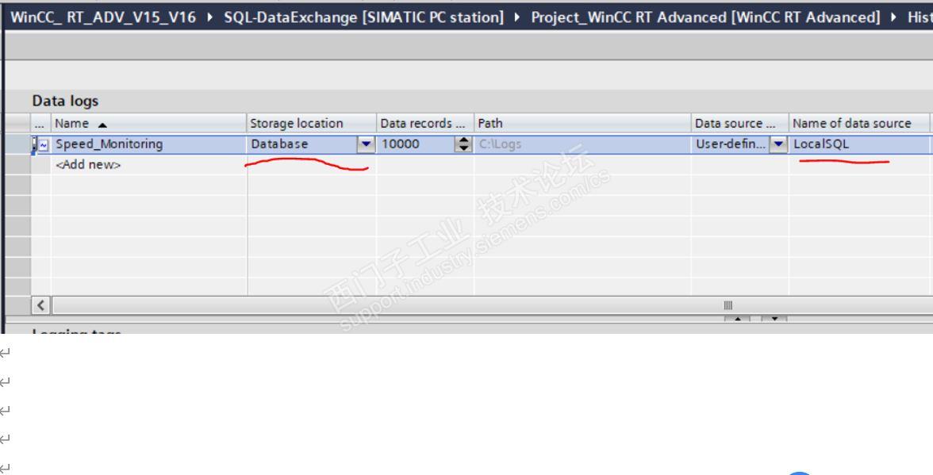The width and height of the screenshot is (933, 475).
Task: Click the Speed_Monitoring log name cell
Action: [x=149, y=144]
